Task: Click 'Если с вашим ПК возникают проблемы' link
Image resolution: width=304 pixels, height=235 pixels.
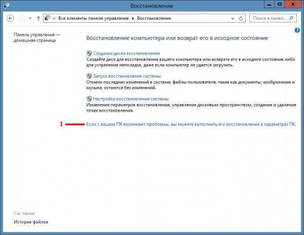Action: click(191, 124)
